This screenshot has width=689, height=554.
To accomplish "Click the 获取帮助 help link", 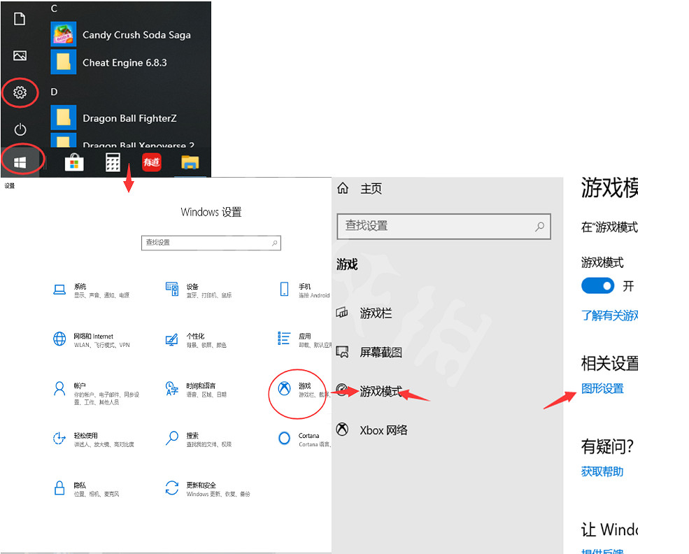I will pos(602,472).
